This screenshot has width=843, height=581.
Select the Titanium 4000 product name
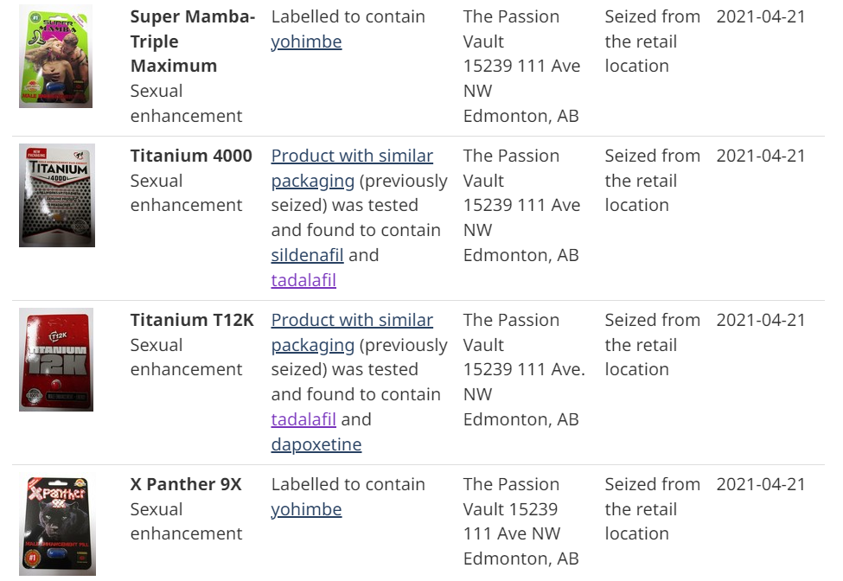tap(191, 156)
